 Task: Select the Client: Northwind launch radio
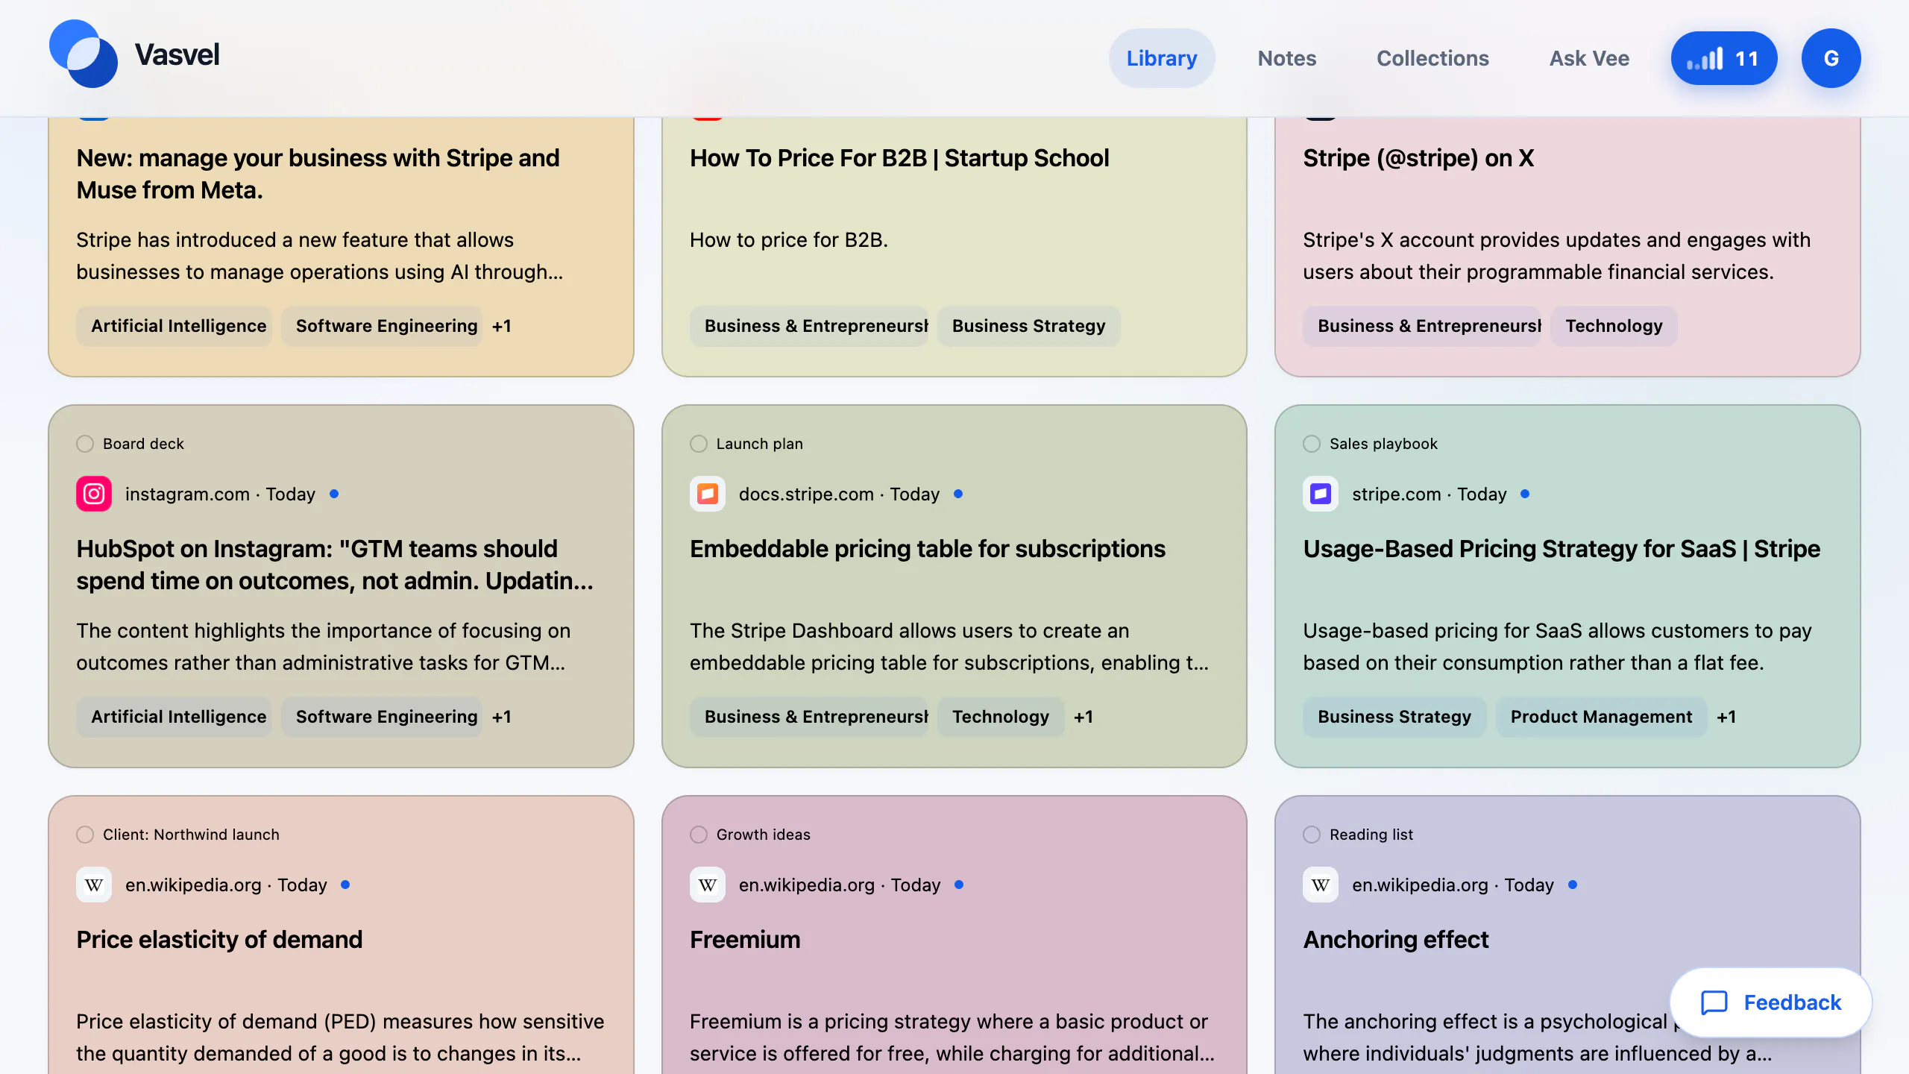85,835
